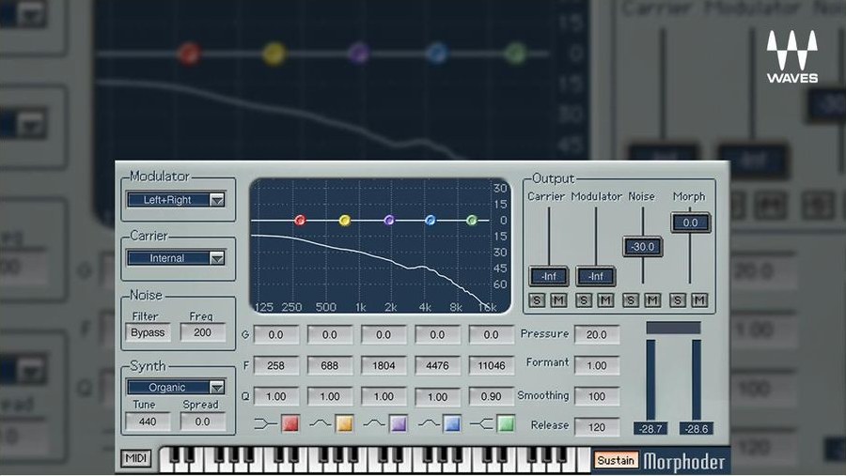Click the yellow EQ band node on graph
Screen dimensions: 846x476
pyautogui.click(x=345, y=220)
